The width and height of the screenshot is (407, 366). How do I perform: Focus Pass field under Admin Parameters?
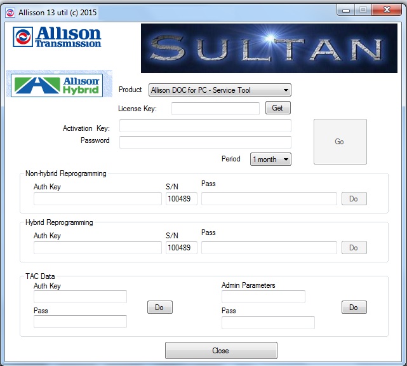click(268, 322)
